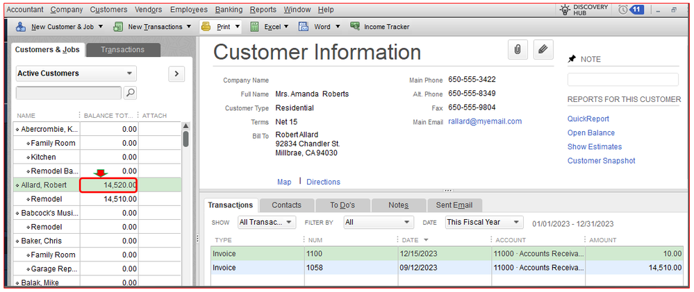This screenshot has height=292, width=694.
Task: Click the Discovery Hub lightbulb icon
Action: pyautogui.click(x=564, y=10)
